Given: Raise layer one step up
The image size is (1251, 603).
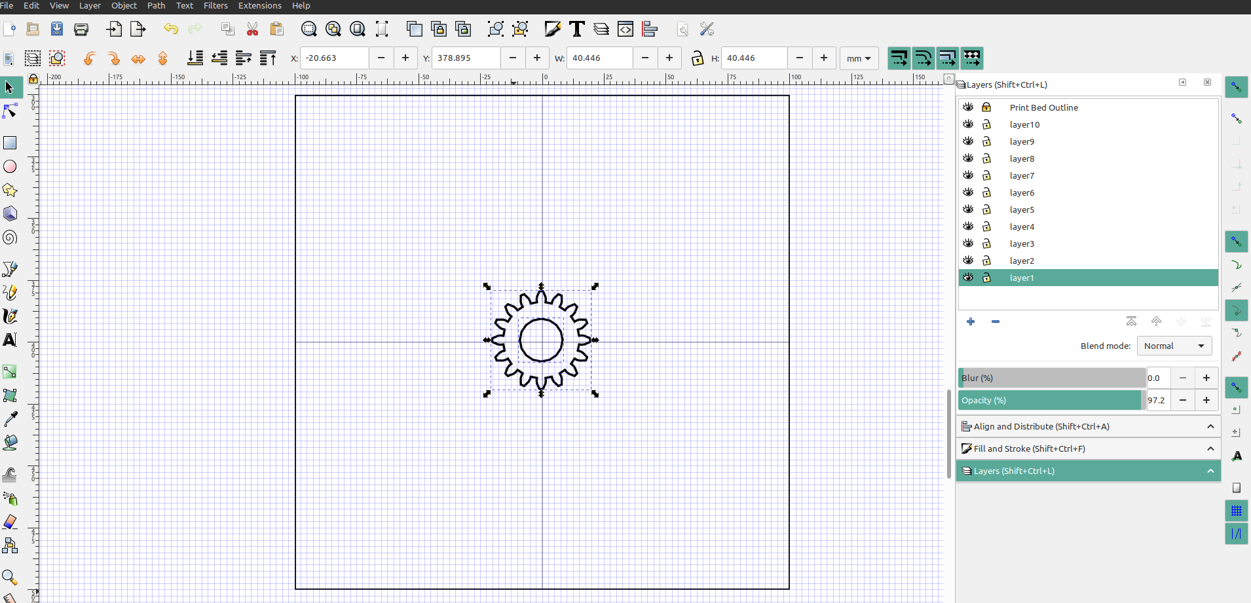Looking at the screenshot, I should pos(1156,321).
